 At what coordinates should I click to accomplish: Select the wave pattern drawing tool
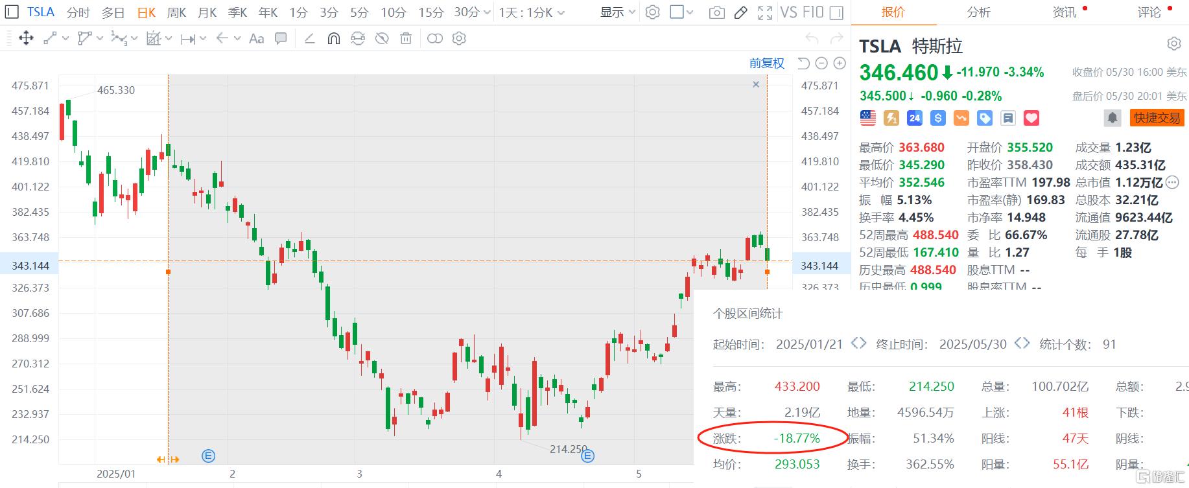[x=119, y=38]
